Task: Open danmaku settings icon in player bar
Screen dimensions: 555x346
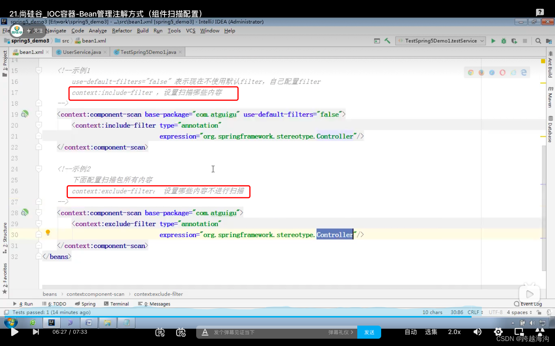Action: (x=181, y=332)
